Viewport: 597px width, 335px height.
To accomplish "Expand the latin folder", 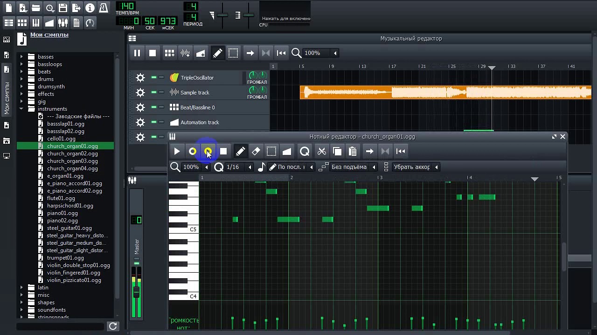I will [21, 288].
